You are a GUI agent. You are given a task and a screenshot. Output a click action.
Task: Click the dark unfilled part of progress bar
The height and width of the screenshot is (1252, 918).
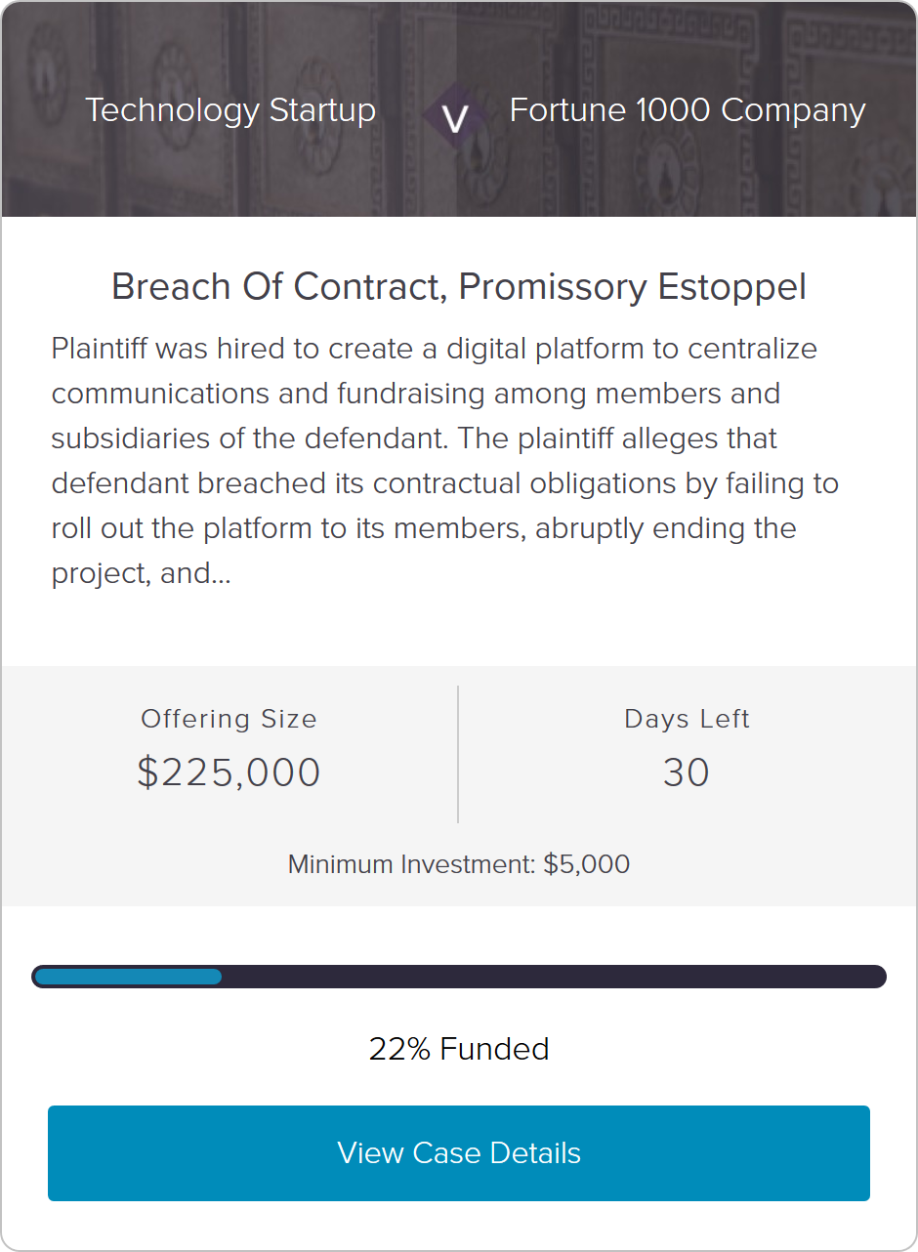(x=554, y=977)
